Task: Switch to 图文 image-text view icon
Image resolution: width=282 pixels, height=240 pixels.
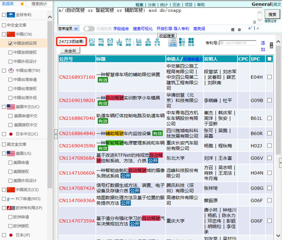Action: tap(182, 42)
